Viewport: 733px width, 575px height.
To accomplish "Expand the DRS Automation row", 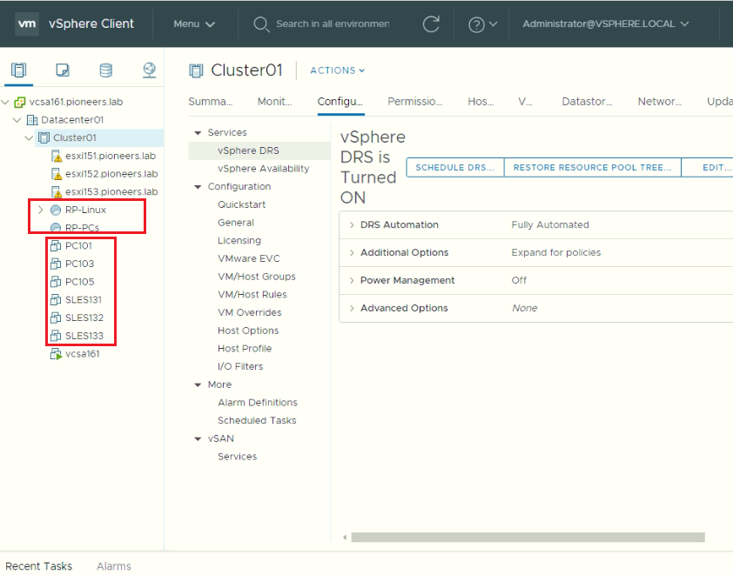I will tap(352, 225).
